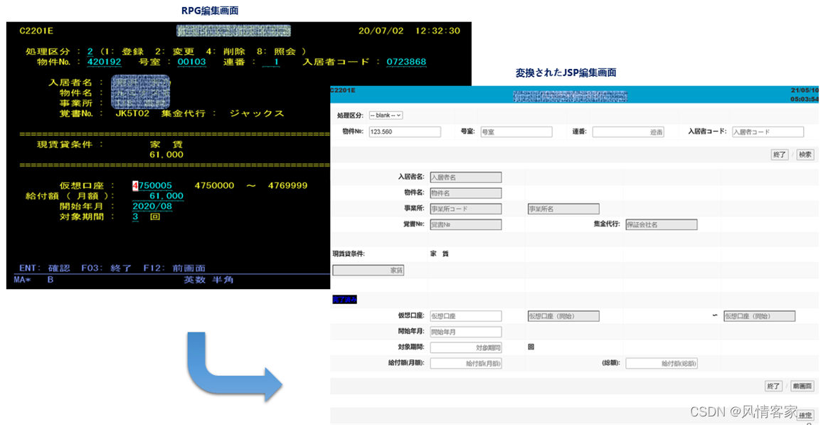
Task: Click the grey 物件名 field in JSP form
Action: click(x=466, y=194)
